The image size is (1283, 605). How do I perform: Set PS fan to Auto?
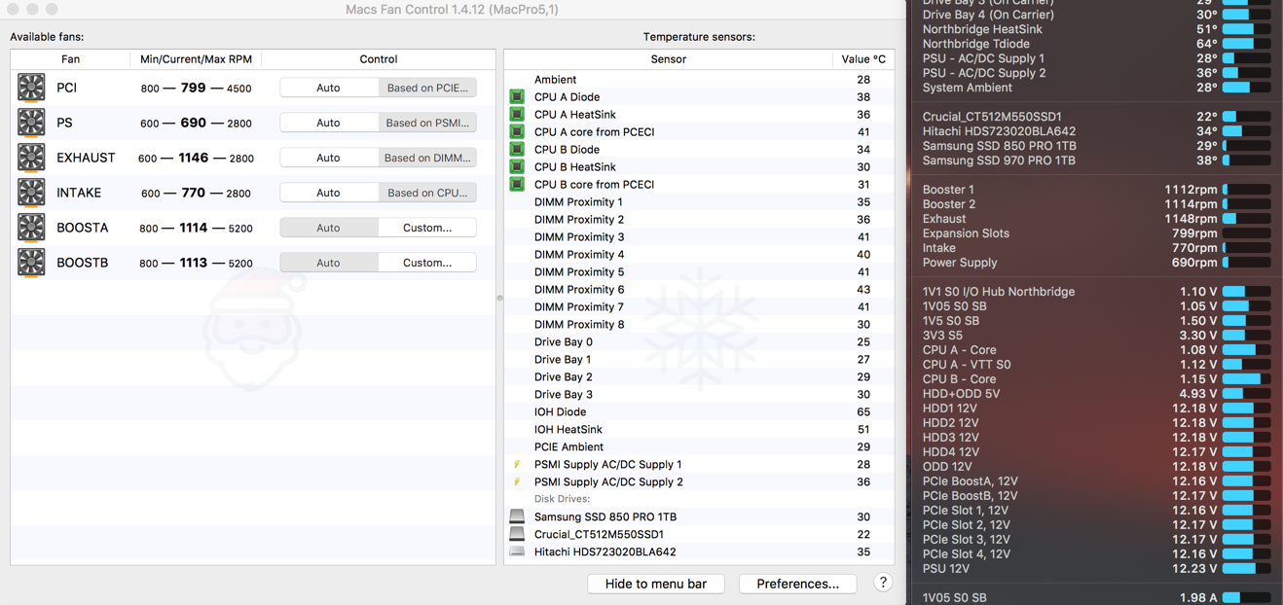[329, 123]
